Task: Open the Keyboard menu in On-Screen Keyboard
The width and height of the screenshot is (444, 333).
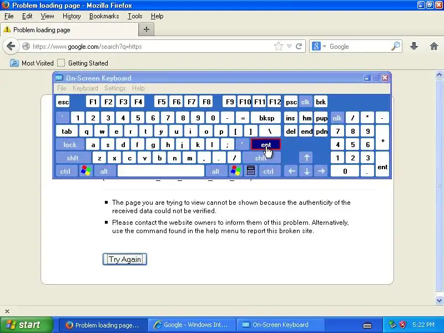Action: tap(85, 88)
